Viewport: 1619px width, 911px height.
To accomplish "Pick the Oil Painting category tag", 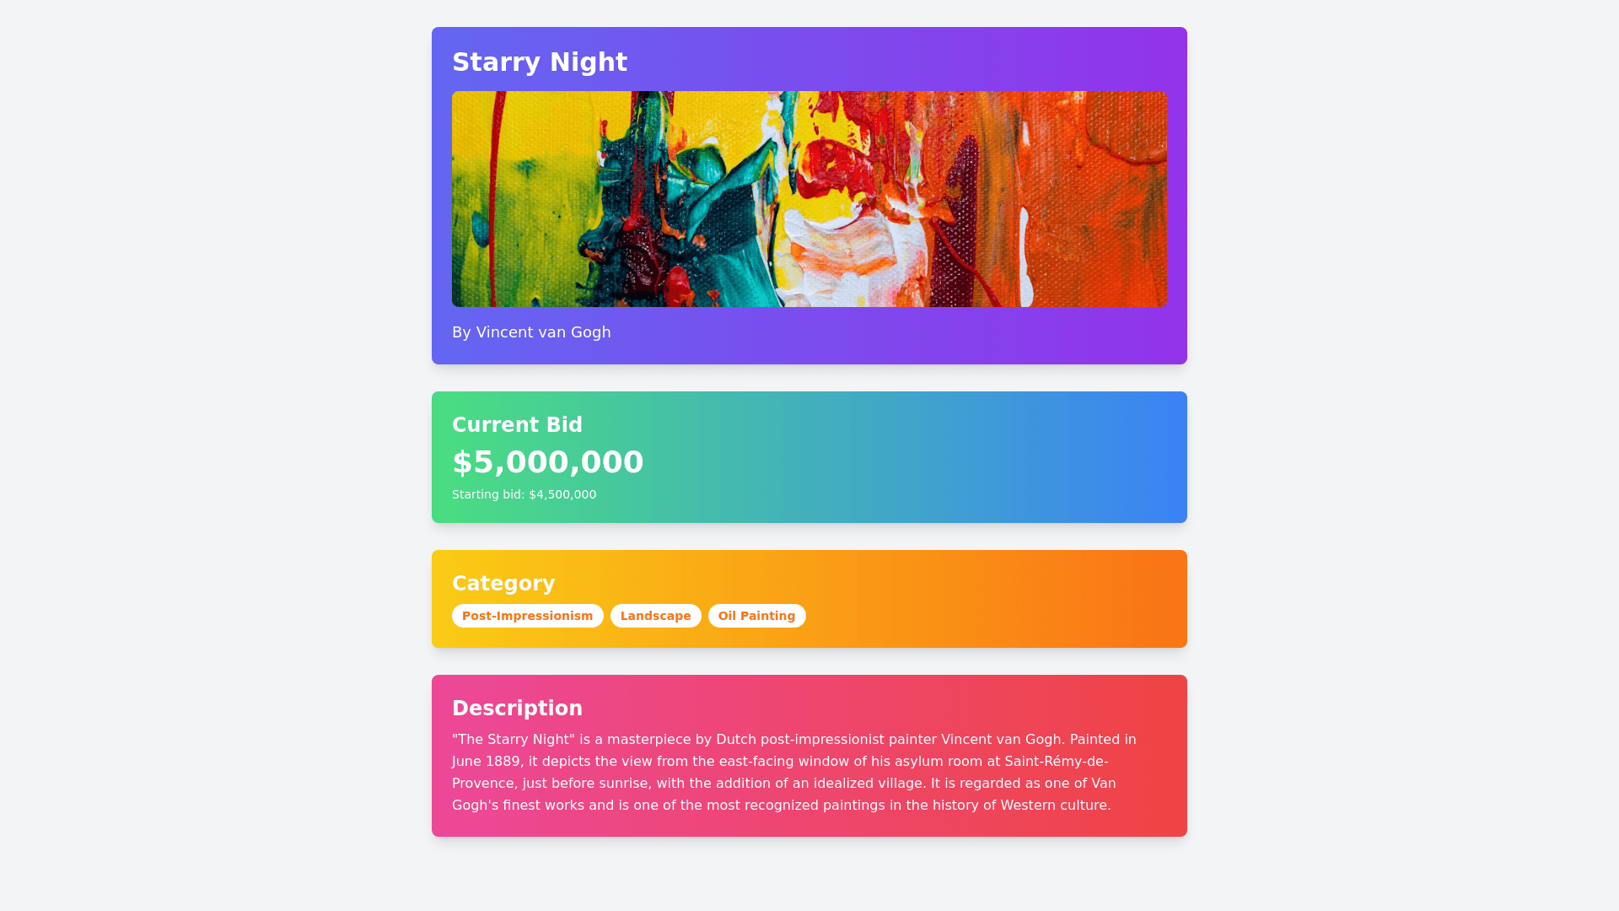I will 756,616.
